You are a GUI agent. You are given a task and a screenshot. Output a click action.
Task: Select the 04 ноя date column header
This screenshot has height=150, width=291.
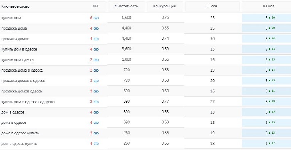click(269, 6)
